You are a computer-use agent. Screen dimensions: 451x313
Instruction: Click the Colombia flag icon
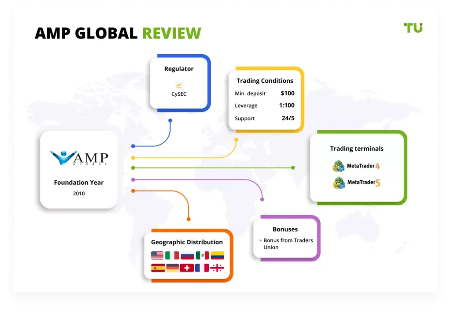[218, 255]
